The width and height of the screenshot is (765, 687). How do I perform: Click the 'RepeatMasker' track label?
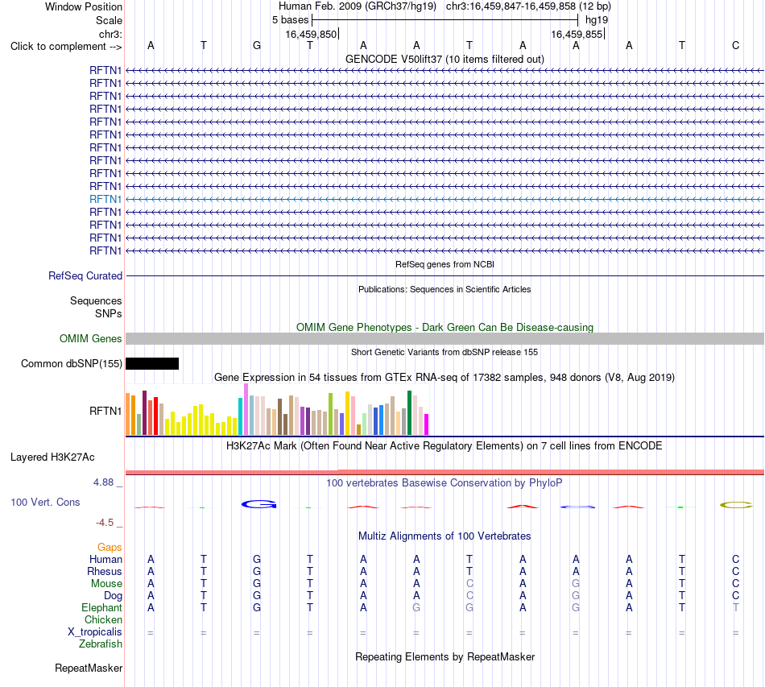pos(89,668)
